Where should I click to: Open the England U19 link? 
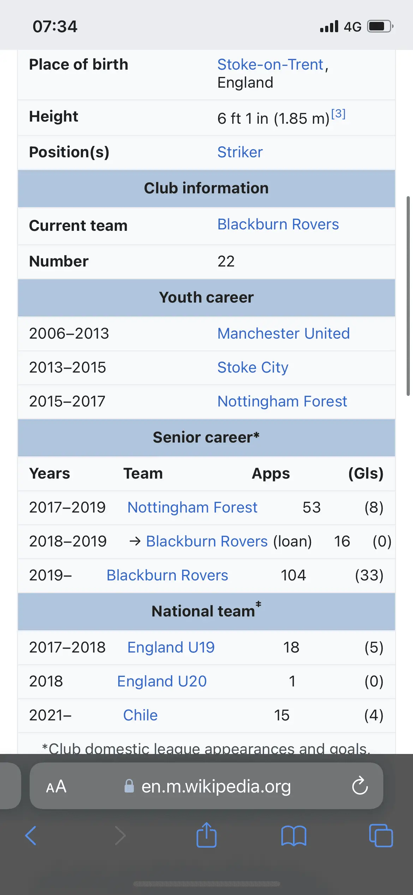point(171,647)
